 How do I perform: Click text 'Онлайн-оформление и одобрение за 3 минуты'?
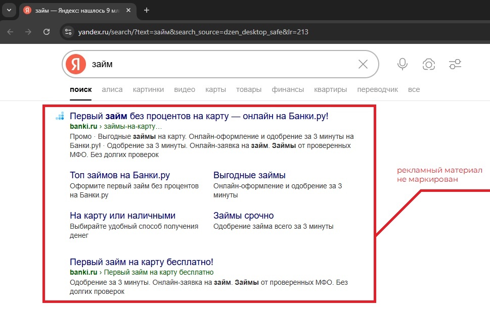(x=278, y=190)
